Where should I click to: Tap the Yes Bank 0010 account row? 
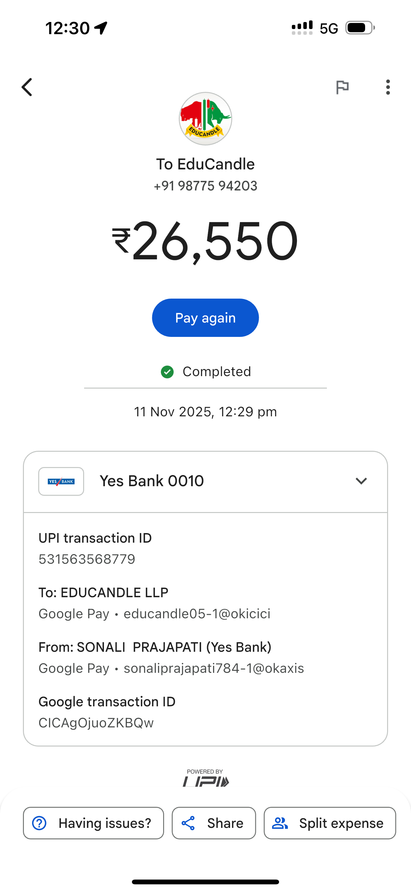tap(152, 481)
